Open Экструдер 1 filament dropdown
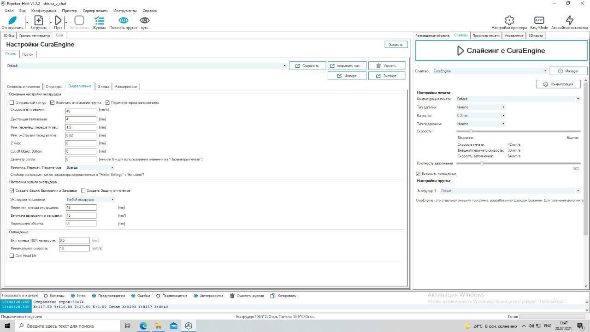The width and height of the screenshot is (590, 332). click(x=510, y=191)
